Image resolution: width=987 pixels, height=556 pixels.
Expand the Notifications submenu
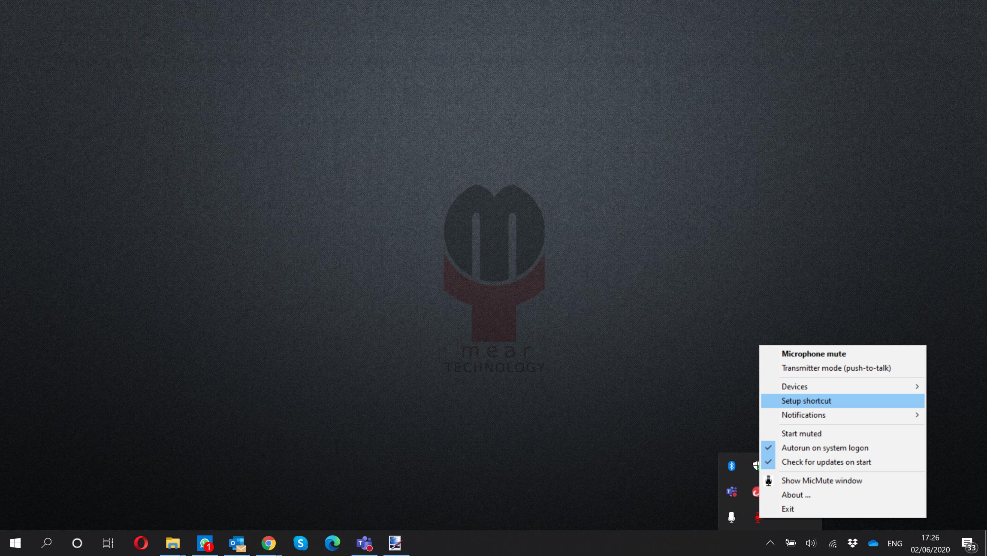(842, 415)
